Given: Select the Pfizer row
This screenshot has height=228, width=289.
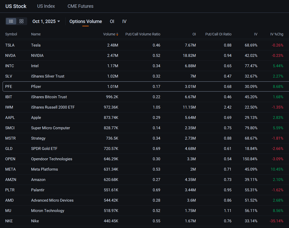Looking at the screenshot, I should tap(146, 87).
